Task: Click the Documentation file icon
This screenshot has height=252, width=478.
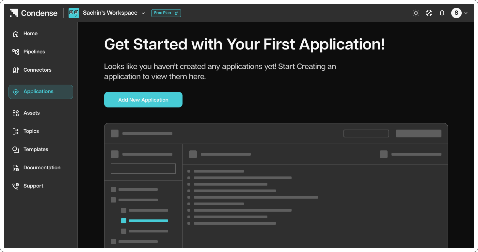Action: pos(16,168)
